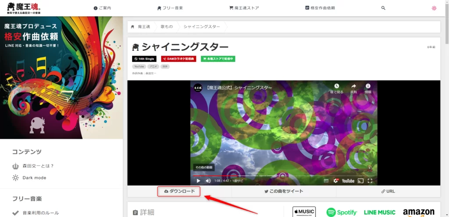449x217 pixels.
Task: Toggle Dark mode in sidebar
Action: 34,178
